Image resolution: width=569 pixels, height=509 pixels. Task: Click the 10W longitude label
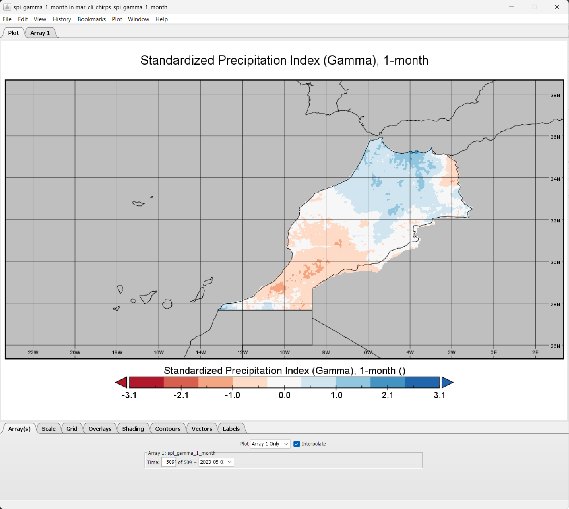click(x=284, y=353)
